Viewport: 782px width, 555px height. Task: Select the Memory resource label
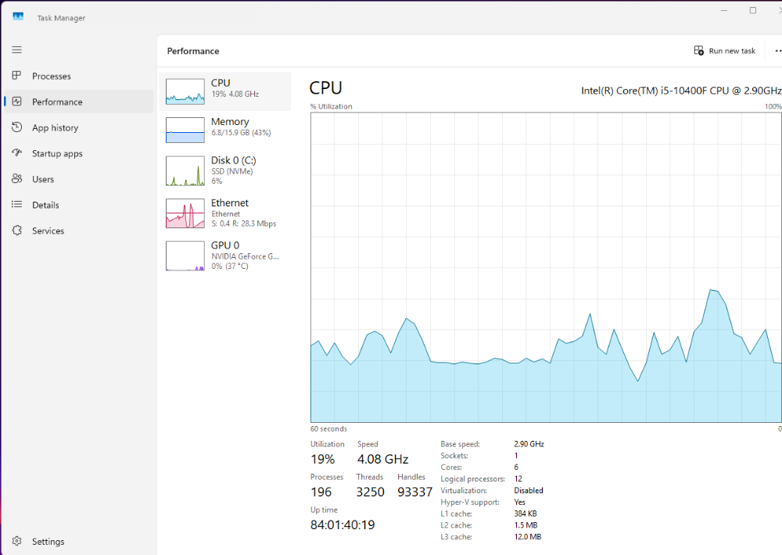[230, 122]
